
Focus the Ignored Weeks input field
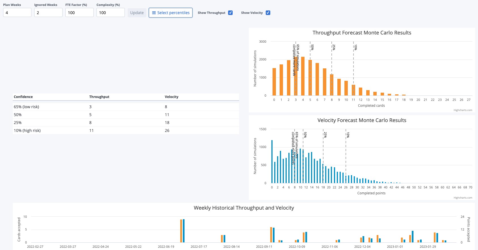click(48, 13)
